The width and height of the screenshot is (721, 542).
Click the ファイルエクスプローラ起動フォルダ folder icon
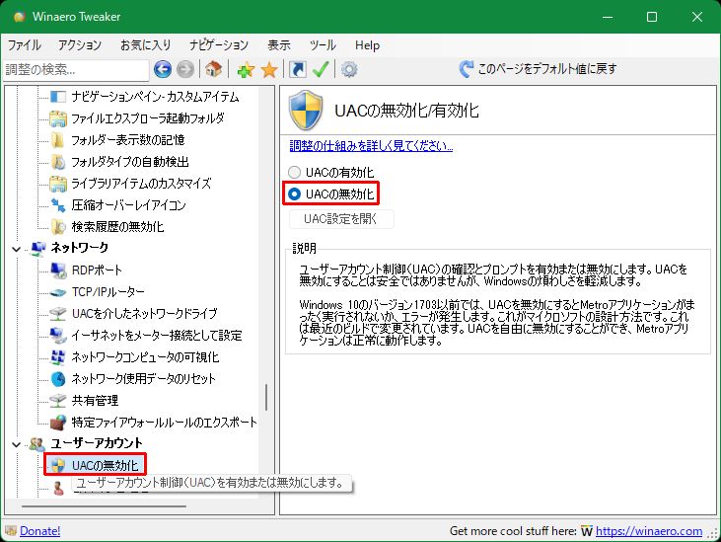point(58,118)
